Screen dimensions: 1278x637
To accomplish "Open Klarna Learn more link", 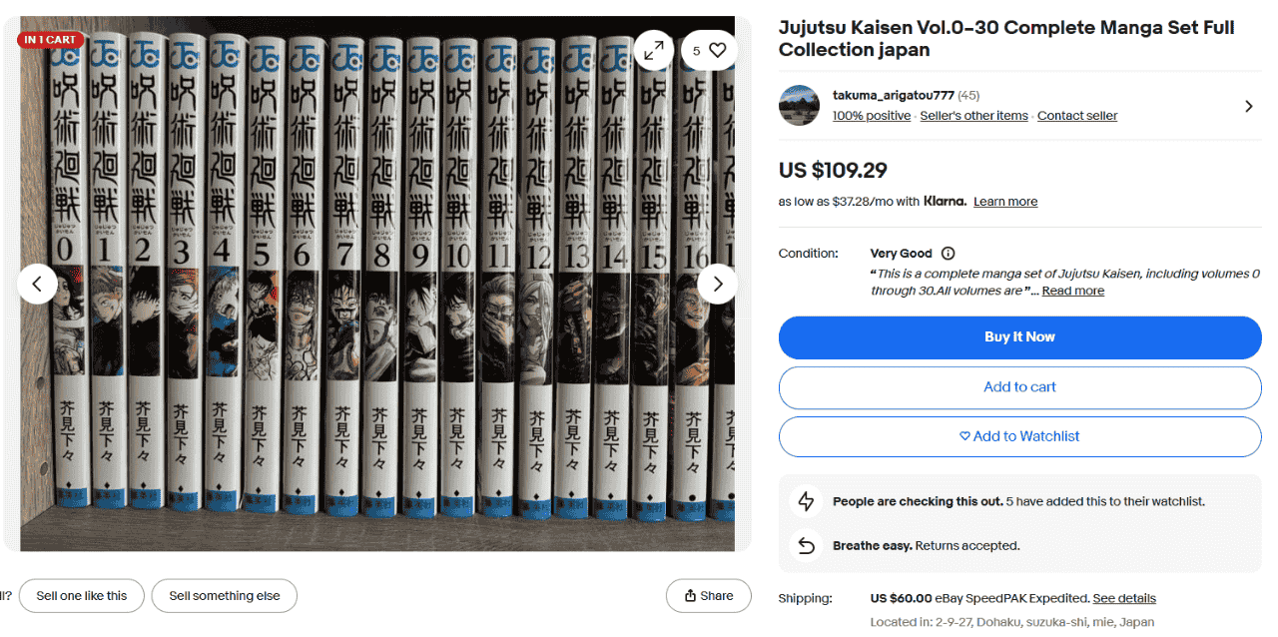I will coord(1004,202).
